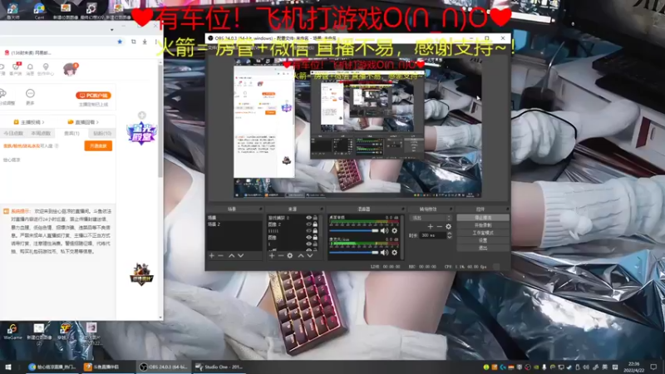Move the selected scene up in OBS Scenes panel
This screenshot has height=374, width=665.
tap(231, 256)
